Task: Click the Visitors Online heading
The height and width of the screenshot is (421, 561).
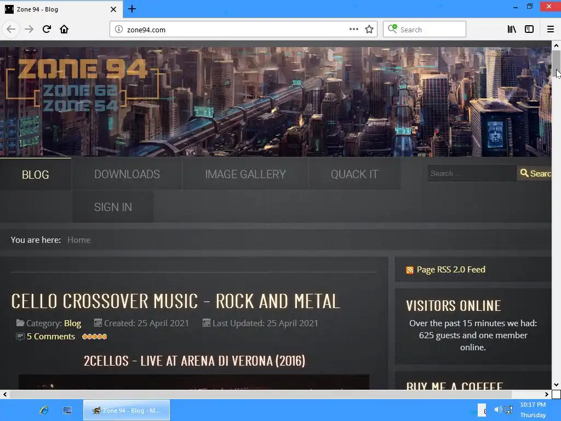Action: point(454,306)
